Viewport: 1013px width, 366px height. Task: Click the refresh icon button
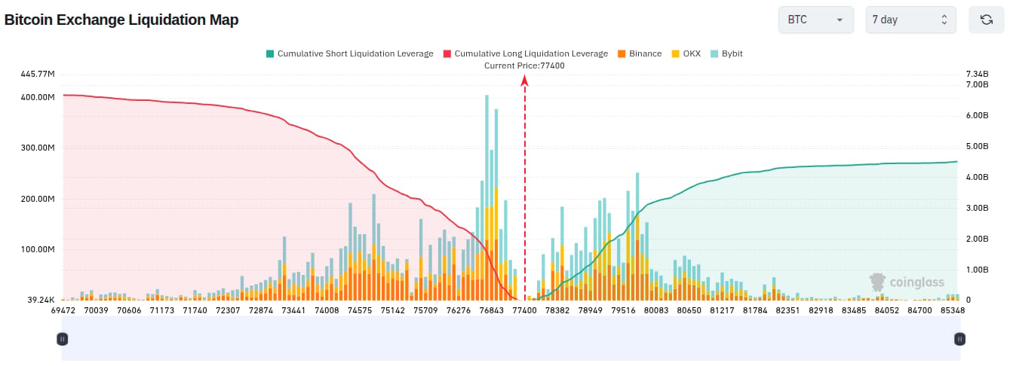986,20
